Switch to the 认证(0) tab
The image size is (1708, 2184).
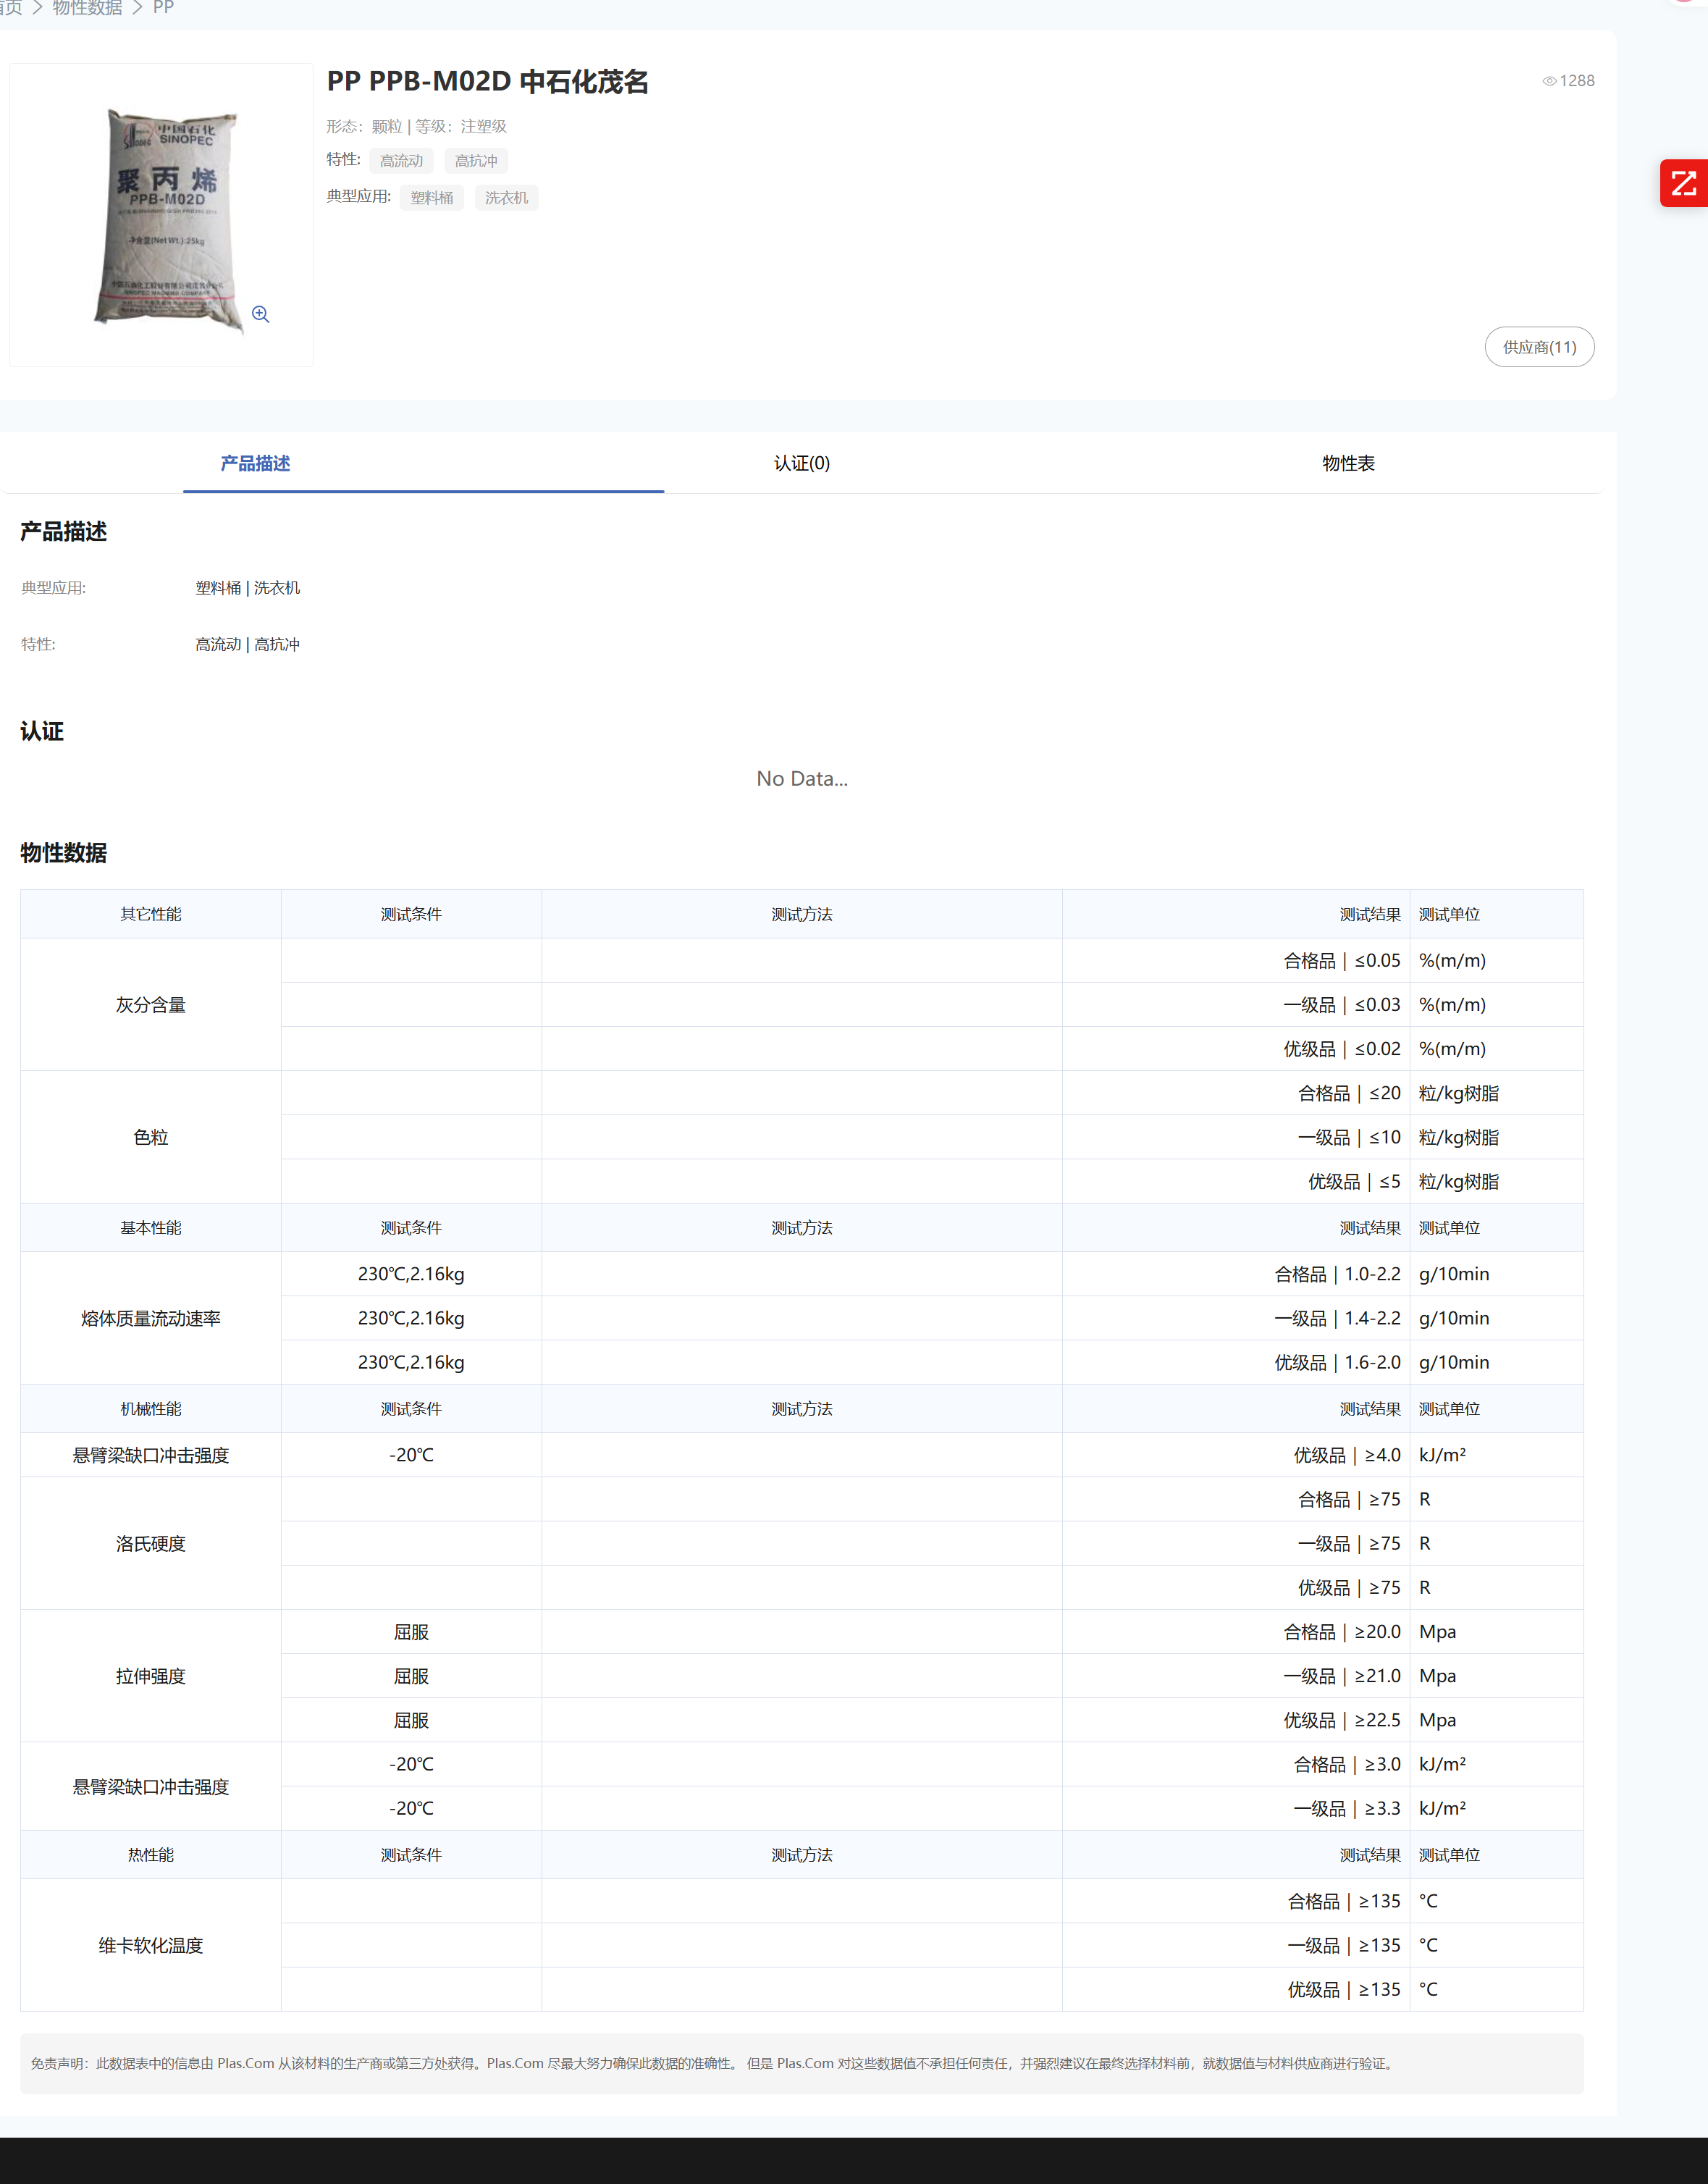tap(802, 463)
